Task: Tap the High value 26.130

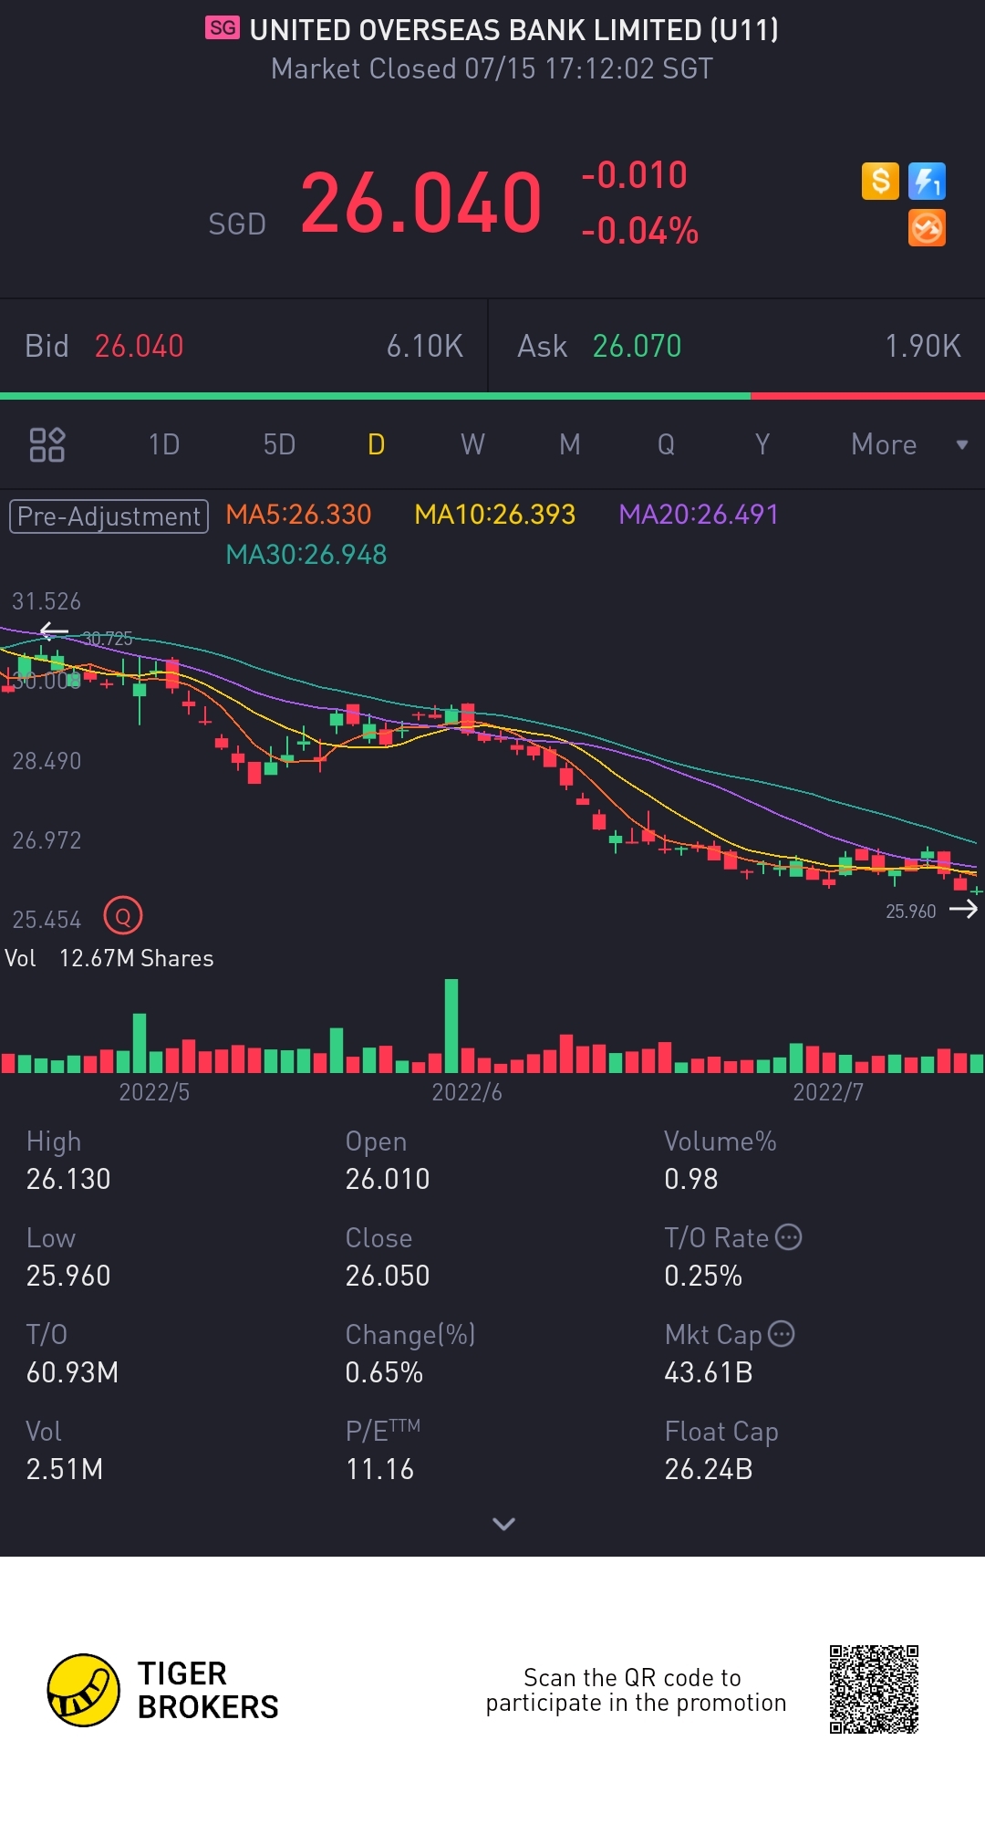Action: [x=68, y=1179]
